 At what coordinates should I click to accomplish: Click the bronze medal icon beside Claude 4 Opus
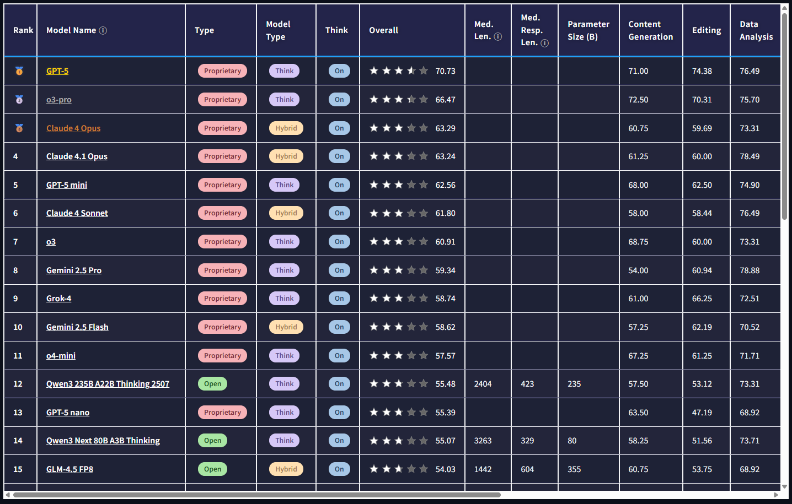(19, 128)
